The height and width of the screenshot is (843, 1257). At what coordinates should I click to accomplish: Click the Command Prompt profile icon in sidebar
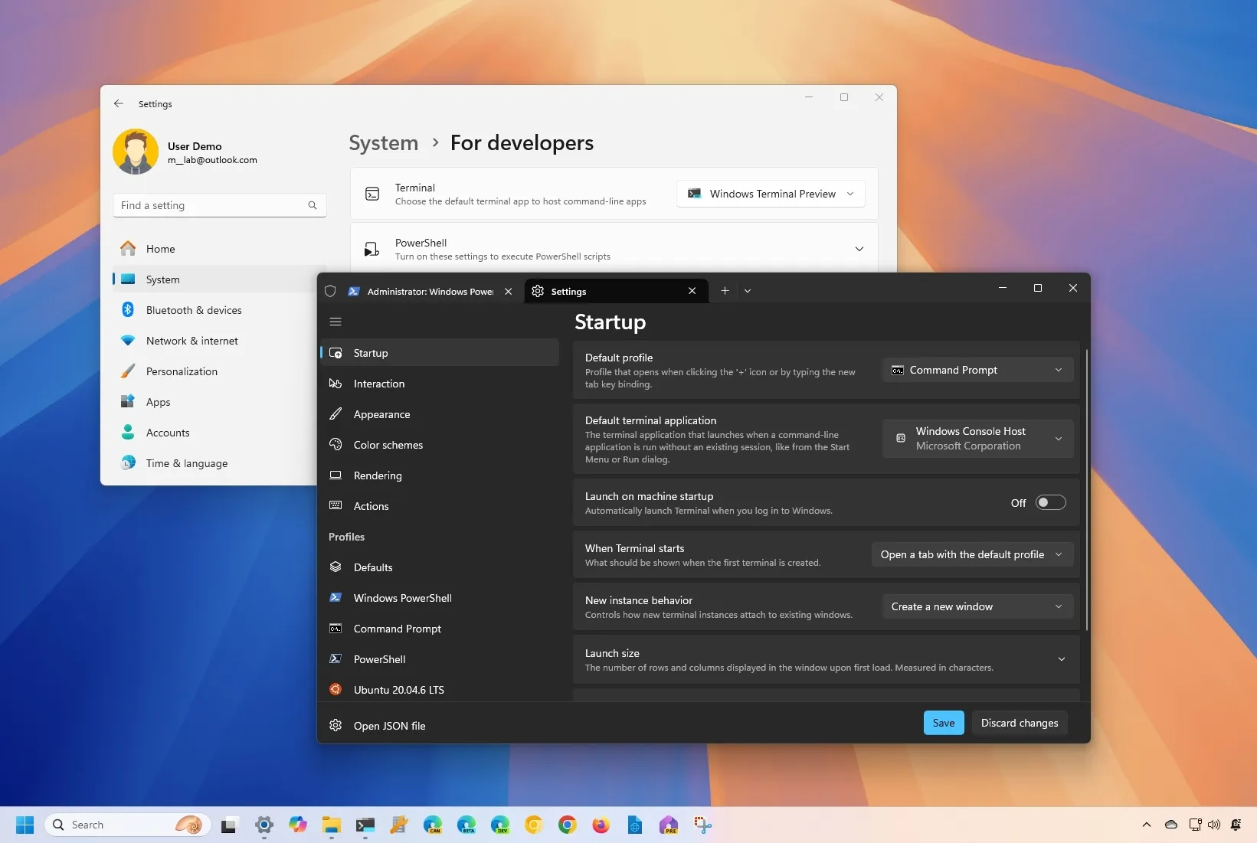(336, 629)
